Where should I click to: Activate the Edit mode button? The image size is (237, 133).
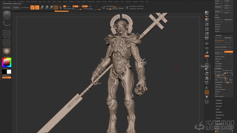point(32,7)
